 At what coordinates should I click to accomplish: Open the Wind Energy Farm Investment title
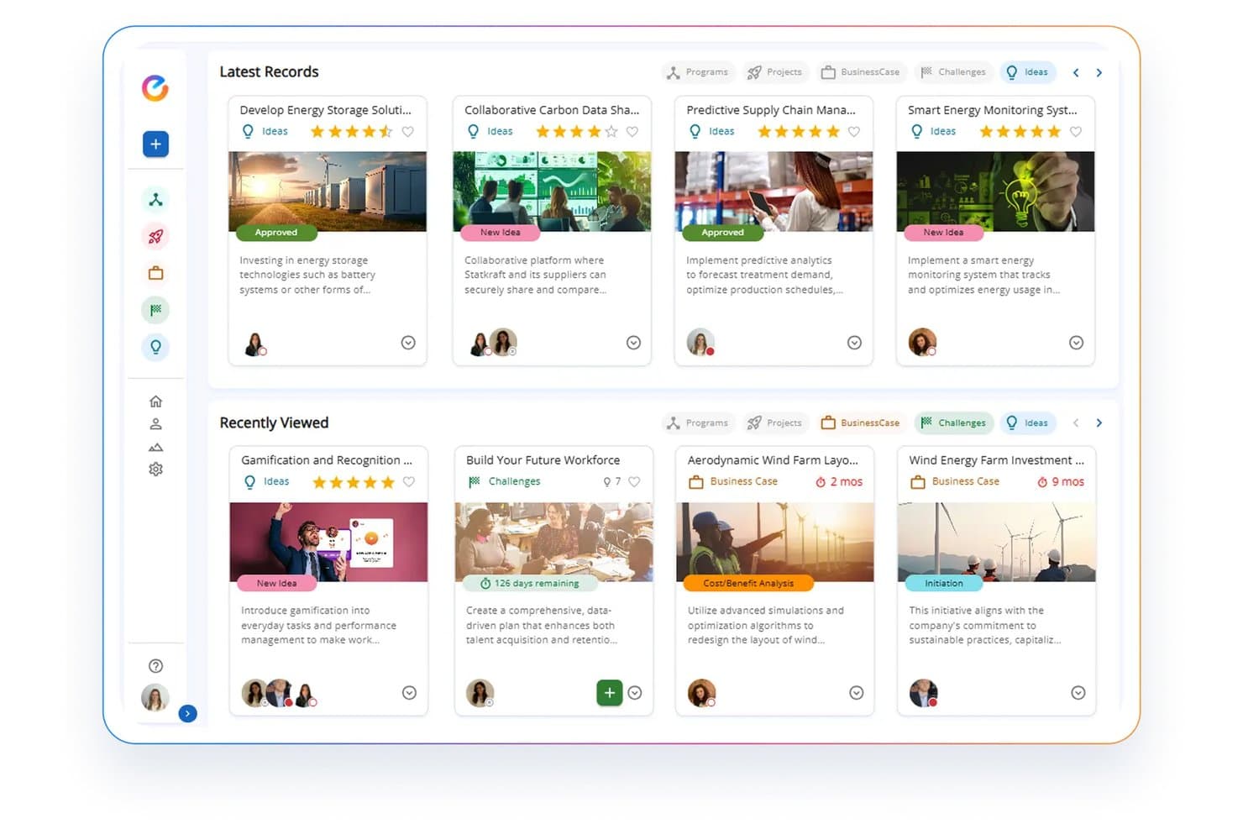[x=996, y=460]
